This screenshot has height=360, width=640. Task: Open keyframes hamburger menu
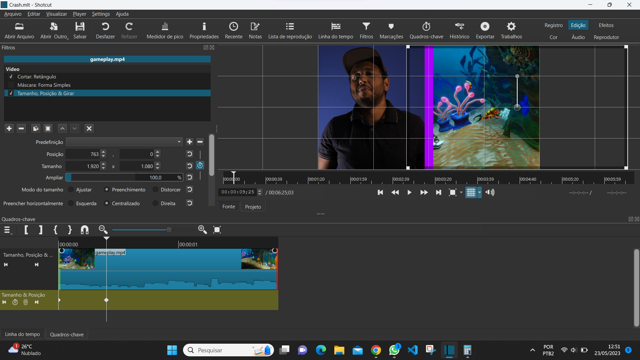click(8, 230)
